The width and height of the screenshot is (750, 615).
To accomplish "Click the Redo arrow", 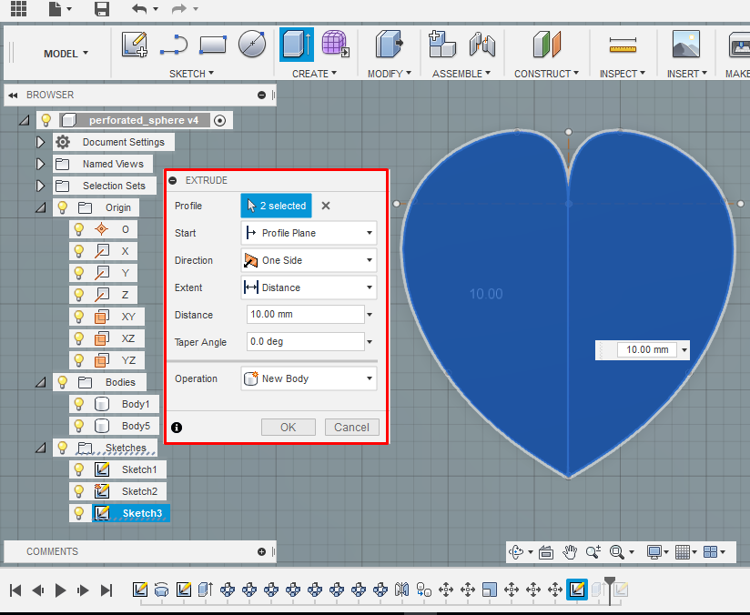I will [179, 8].
